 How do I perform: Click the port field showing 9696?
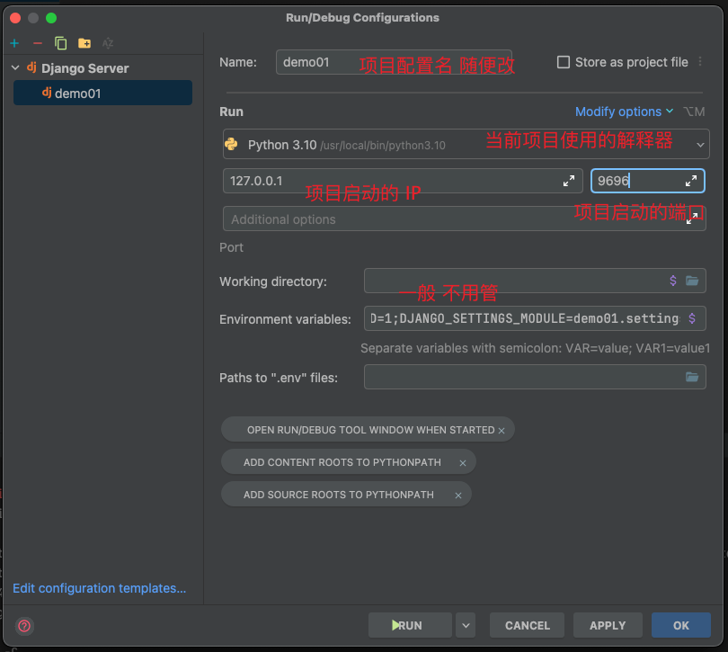click(x=647, y=181)
